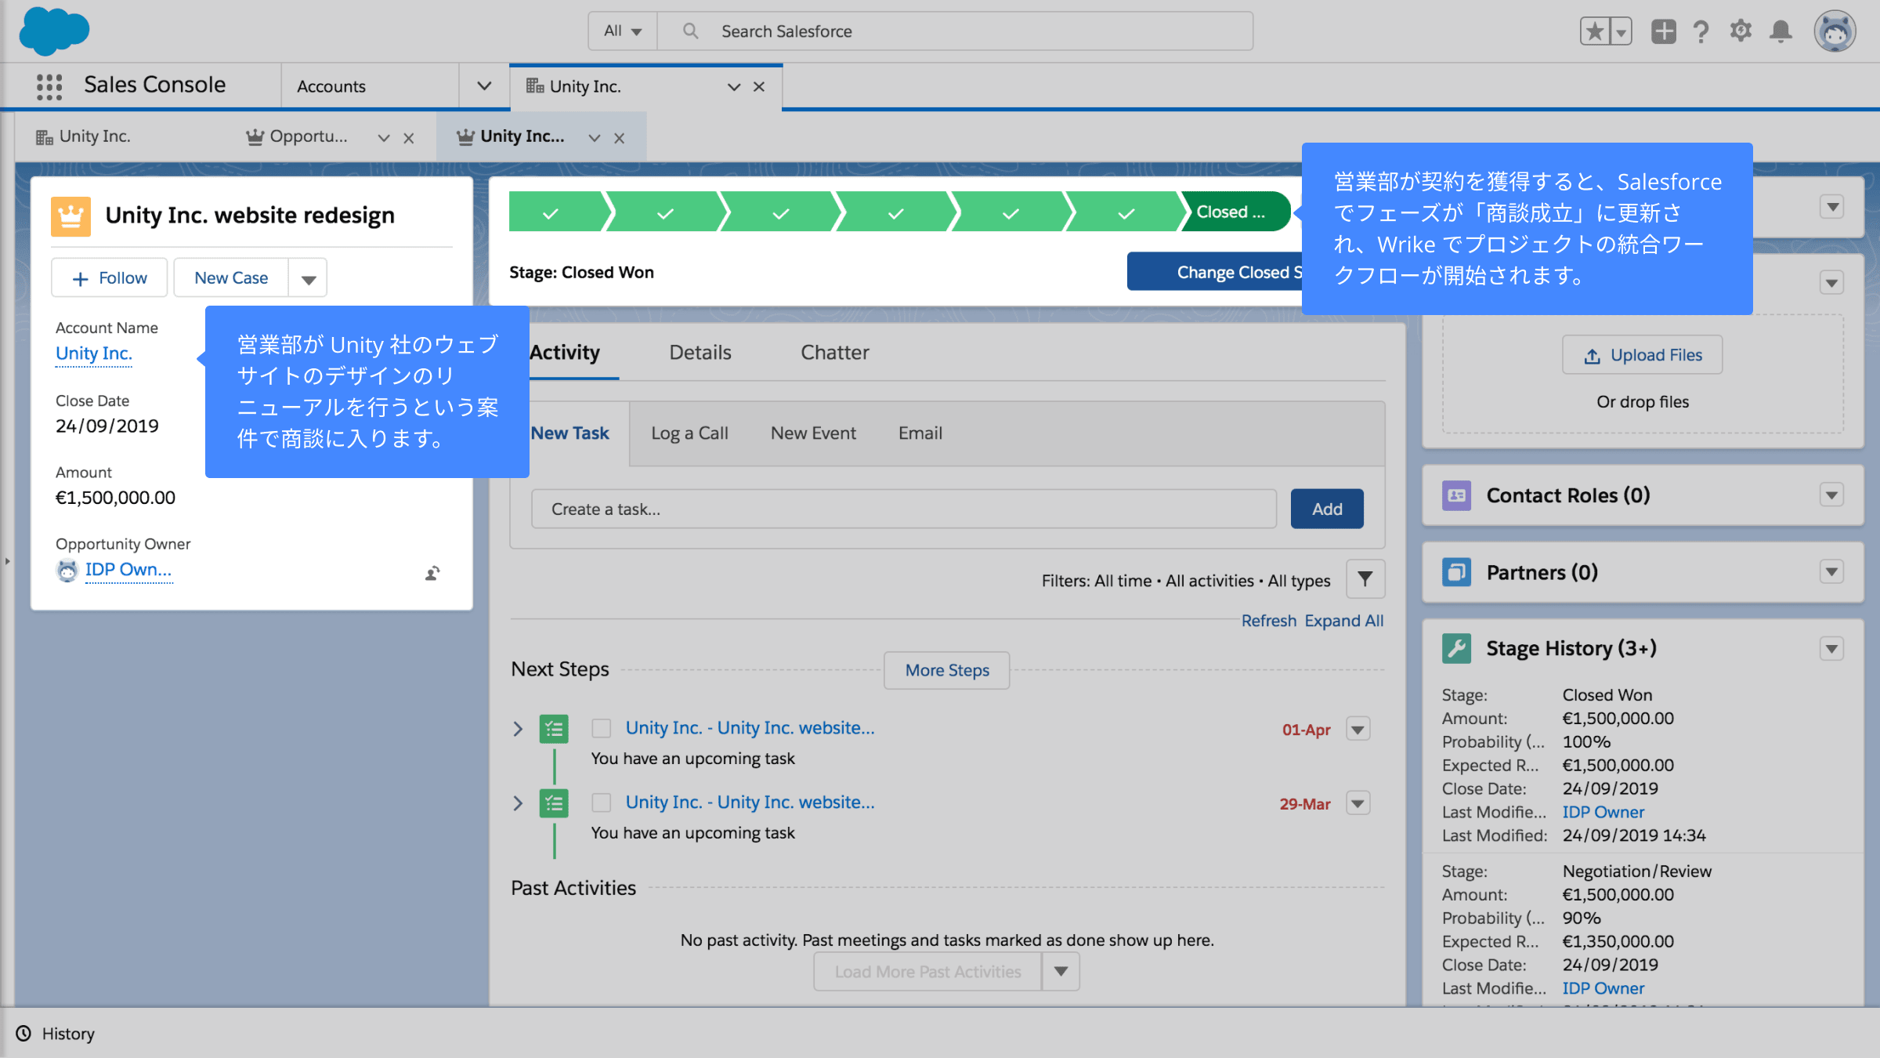Screen dimensions: 1880x1058
Task: Click the opportunity crown icon beside the title
Action: coord(70,216)
